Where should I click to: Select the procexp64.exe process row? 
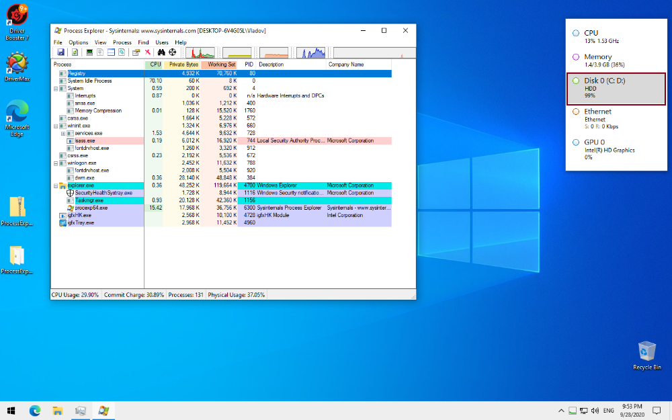click(221, 208)
